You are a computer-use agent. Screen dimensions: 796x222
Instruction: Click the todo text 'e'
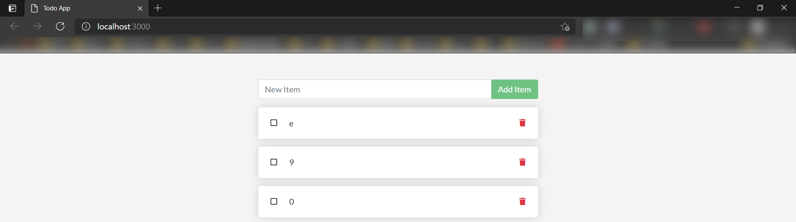291,123
